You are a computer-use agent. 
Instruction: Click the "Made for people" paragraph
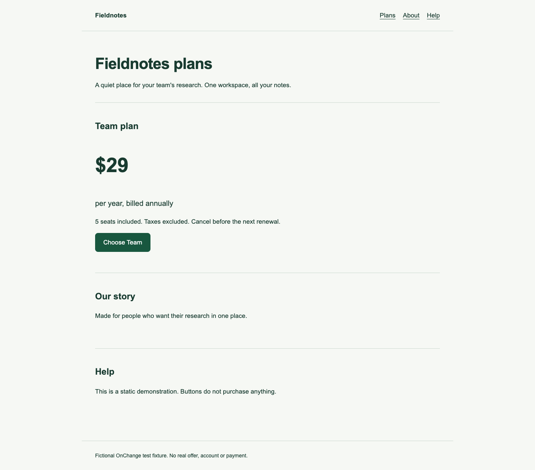pos(171,316)
